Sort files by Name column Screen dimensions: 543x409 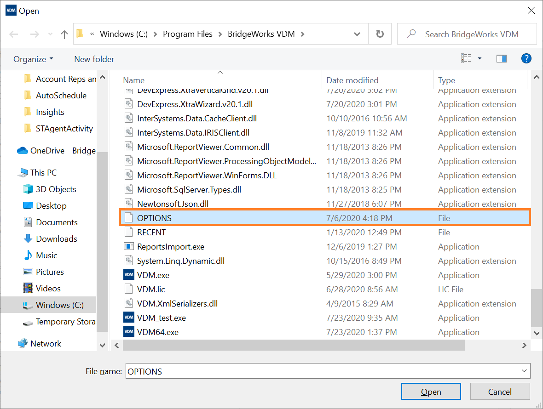click(x=133, y=80)
